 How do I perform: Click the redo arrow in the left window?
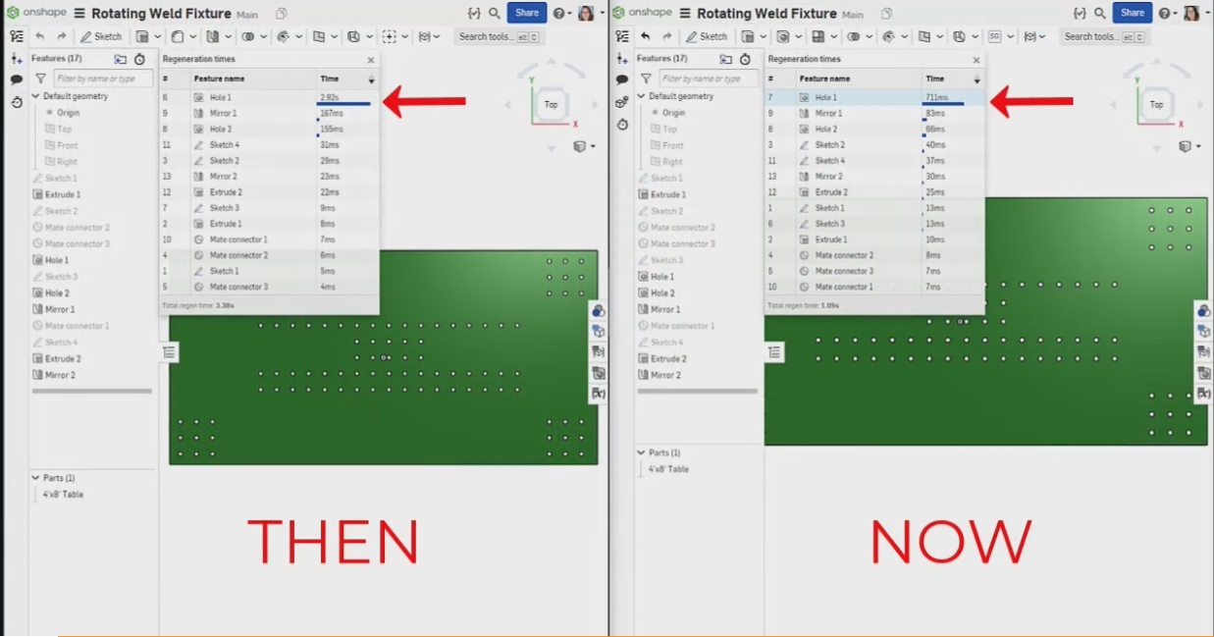pyautogui.click(x=61, y=36)
